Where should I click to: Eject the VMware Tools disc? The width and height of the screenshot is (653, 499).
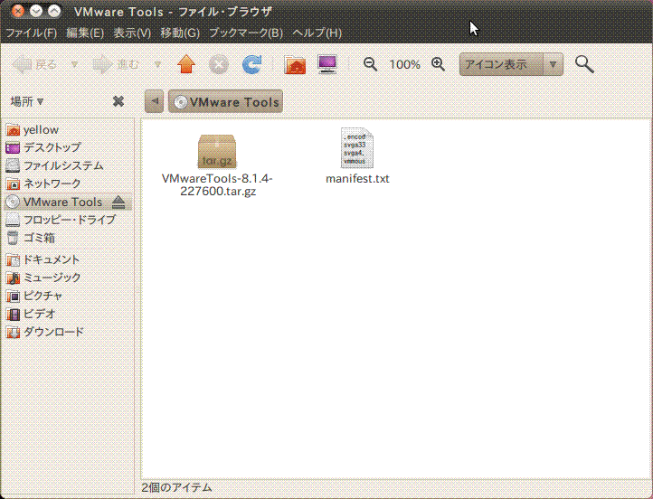click(118, 202)
